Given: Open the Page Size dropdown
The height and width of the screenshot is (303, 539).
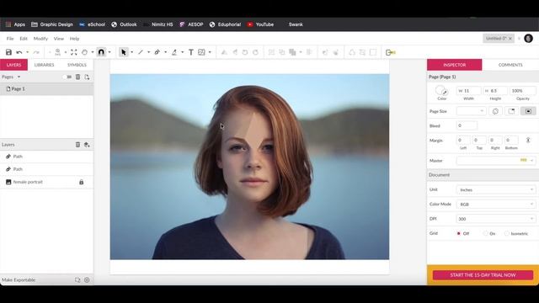Looking at the screenshot, I should (x=471, y=111).
